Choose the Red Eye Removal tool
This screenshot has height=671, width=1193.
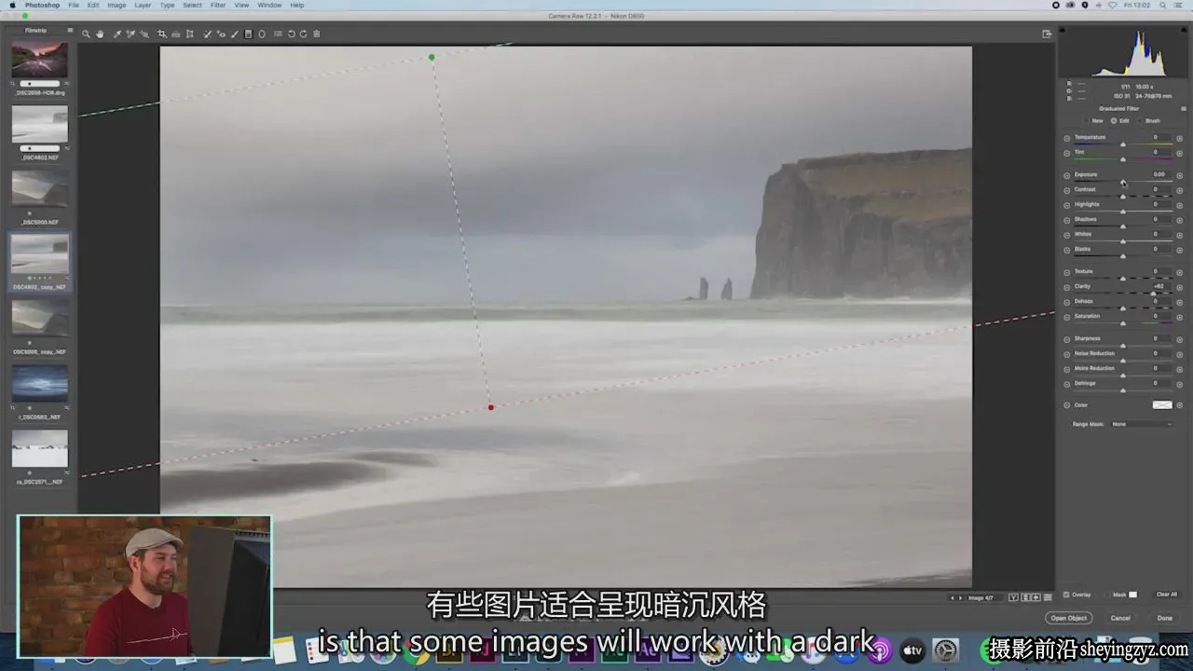point(221,34)
